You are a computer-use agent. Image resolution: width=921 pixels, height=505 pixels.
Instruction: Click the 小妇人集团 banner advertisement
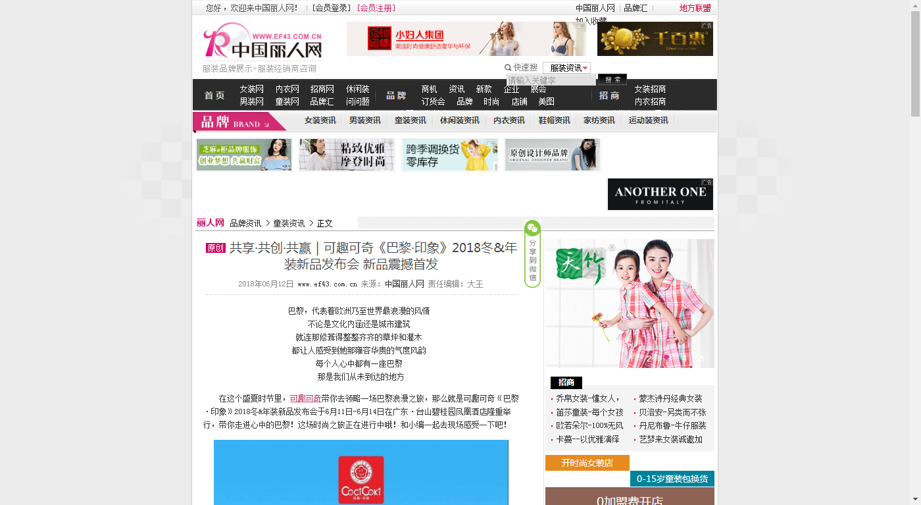[x=466, y=39]
